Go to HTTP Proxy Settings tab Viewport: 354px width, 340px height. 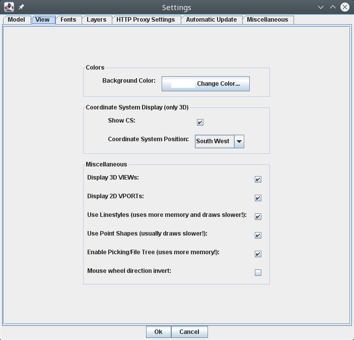pyautogui.click(x=146, y=20)
